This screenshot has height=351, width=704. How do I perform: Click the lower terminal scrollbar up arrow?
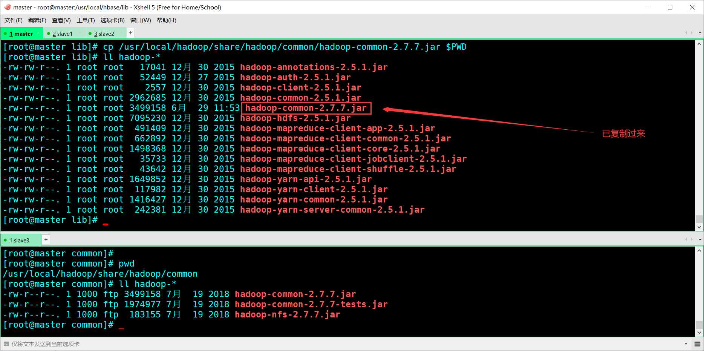(699, 250)
